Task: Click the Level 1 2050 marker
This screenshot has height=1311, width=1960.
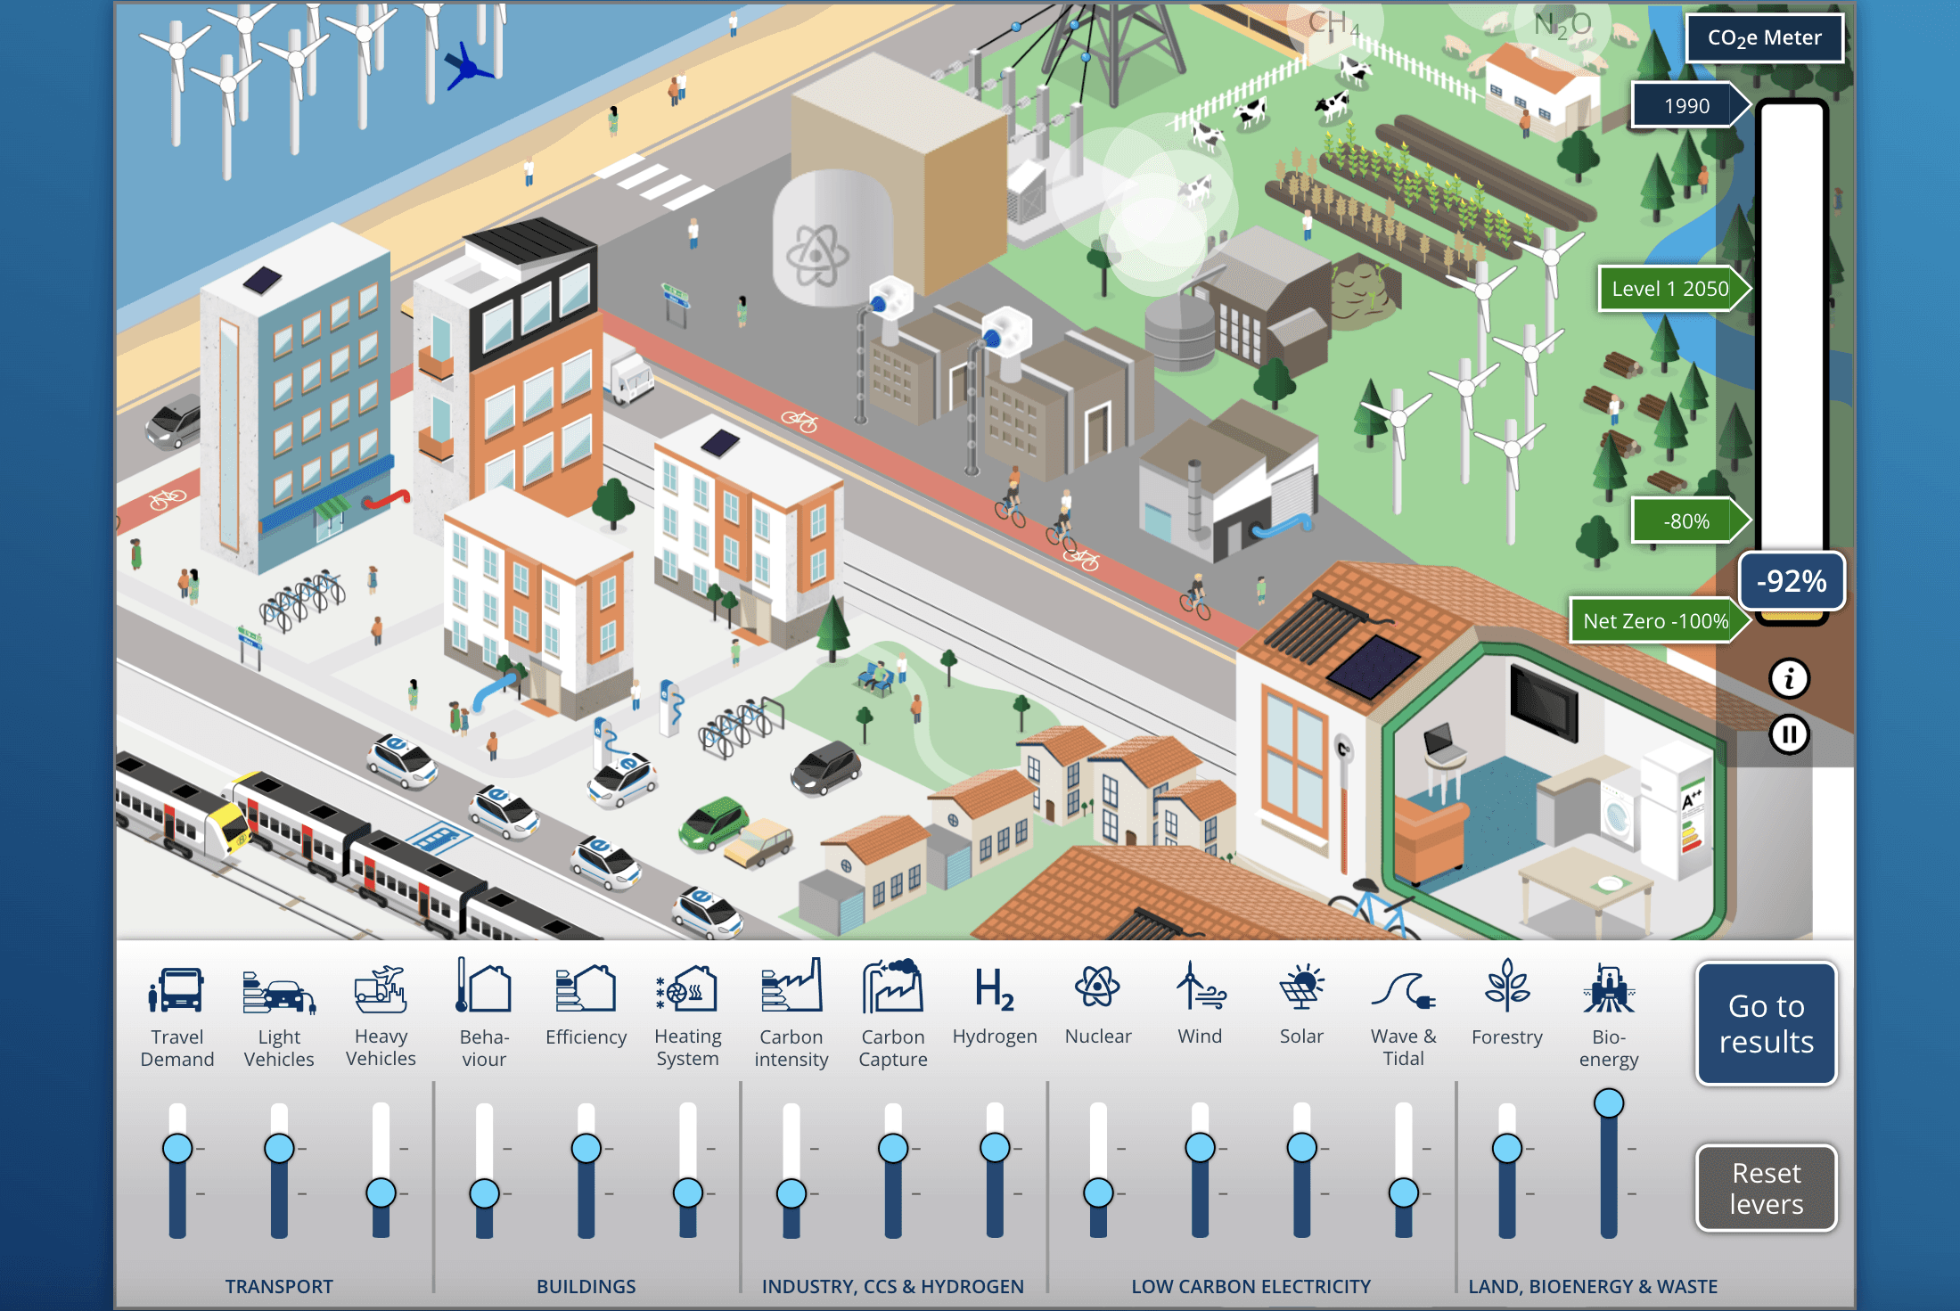Action: click(1669, 289)
